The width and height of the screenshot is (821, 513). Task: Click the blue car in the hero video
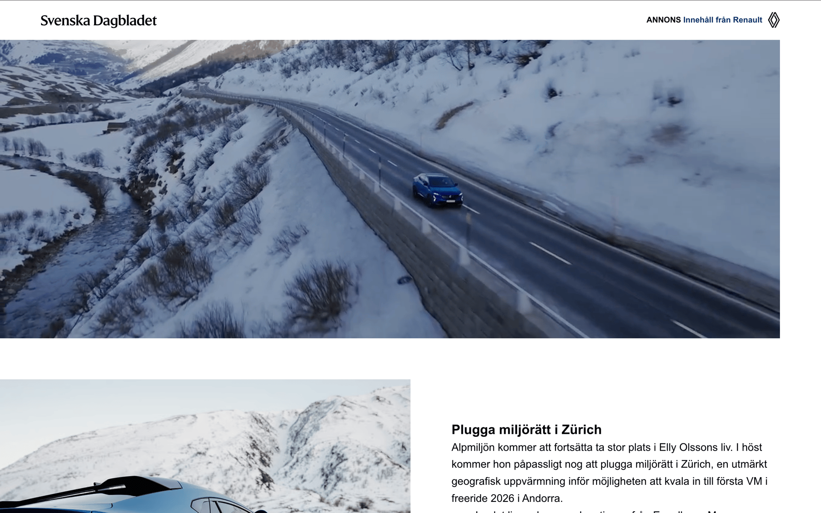[x=437, y=190]
